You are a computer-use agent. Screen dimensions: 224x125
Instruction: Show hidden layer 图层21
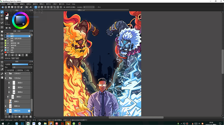pyautogui.click(x=6, y=102)
